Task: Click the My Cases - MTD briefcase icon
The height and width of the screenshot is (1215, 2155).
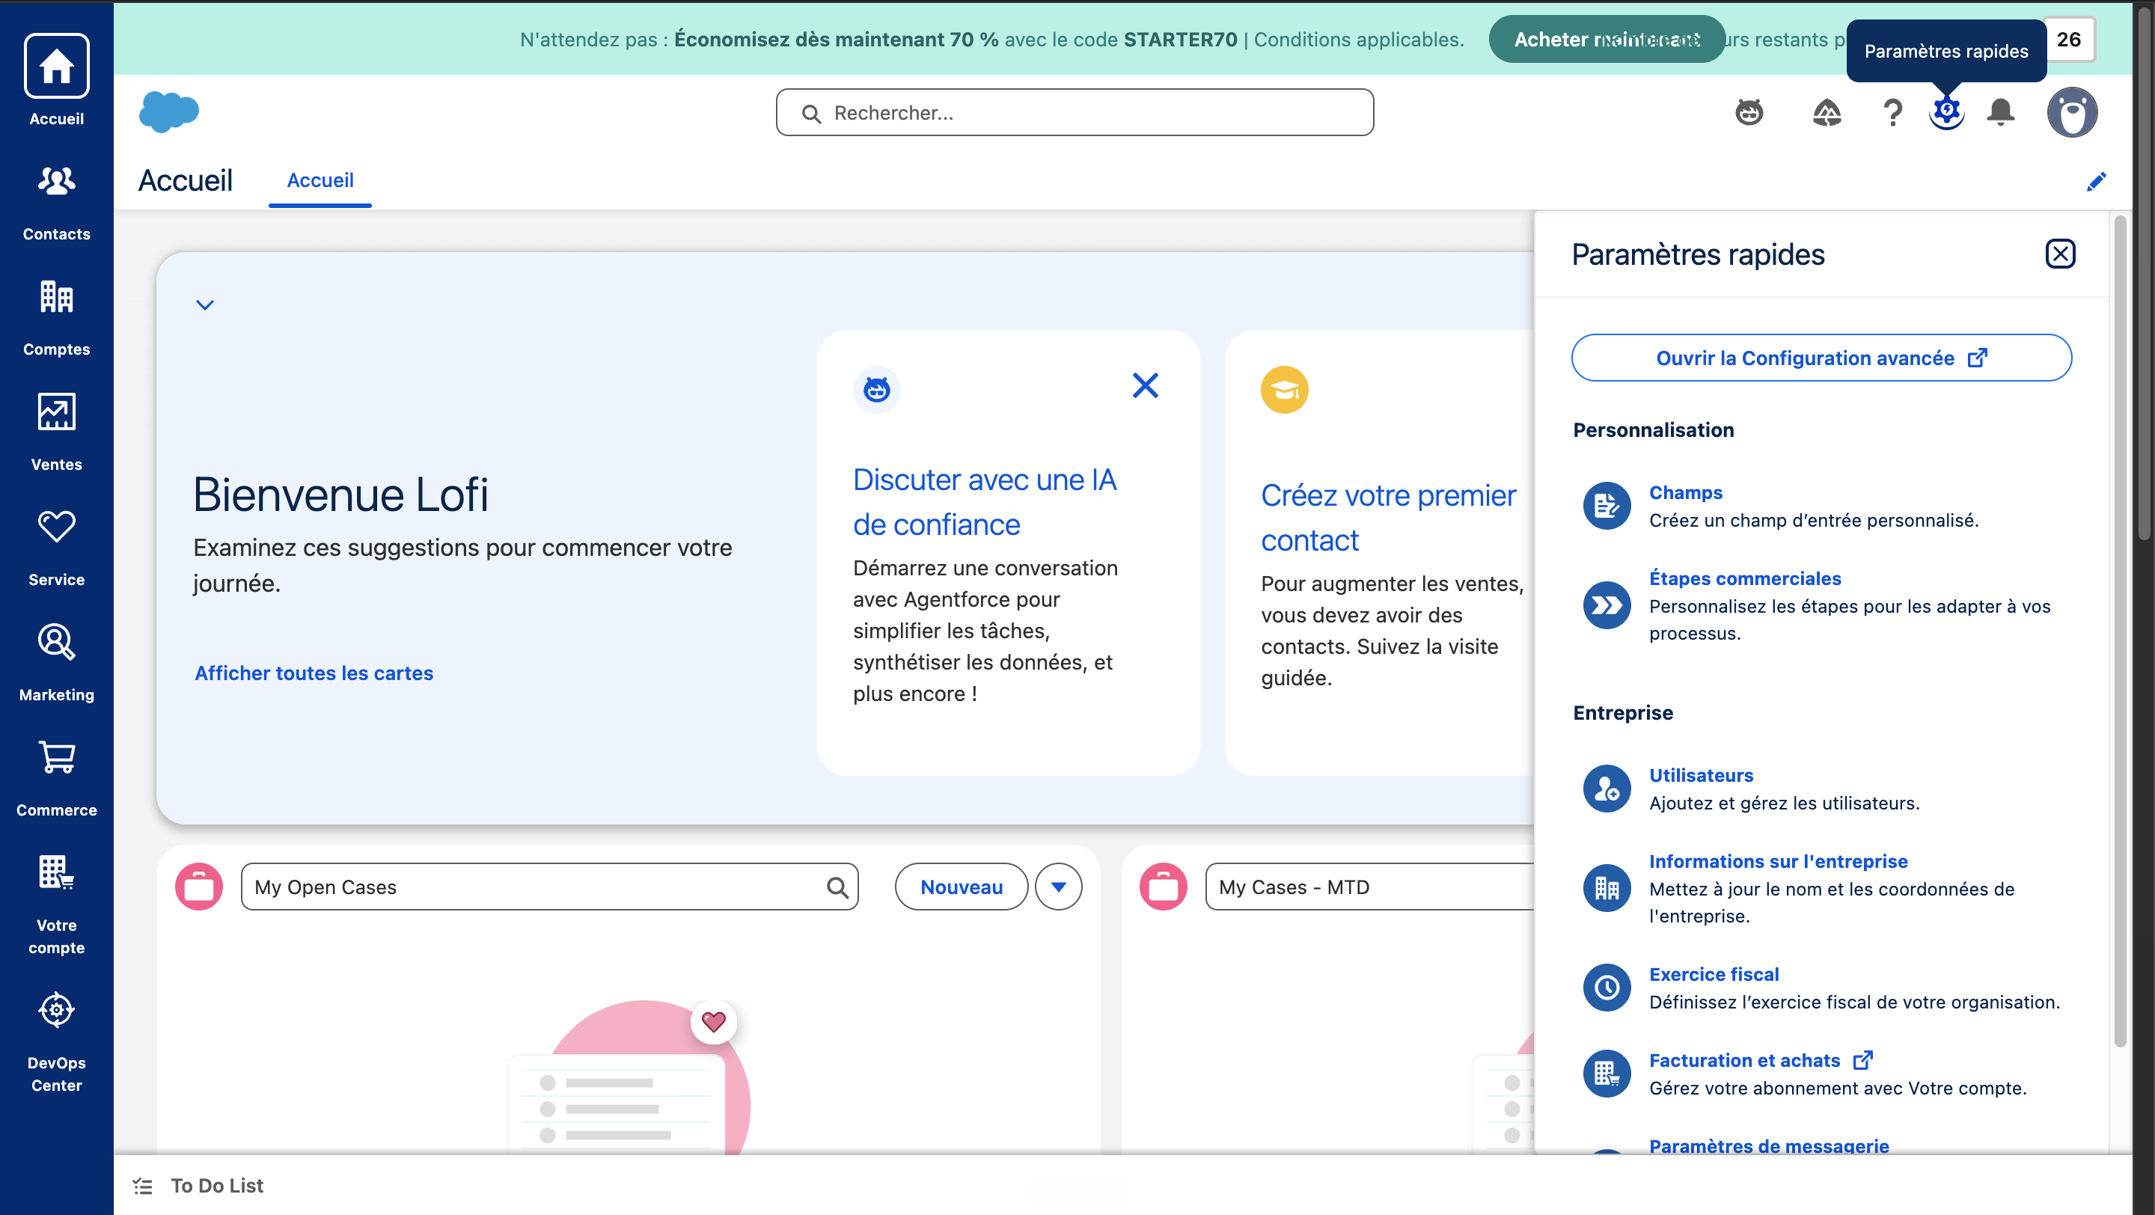Action: [x=1163, y=887]
